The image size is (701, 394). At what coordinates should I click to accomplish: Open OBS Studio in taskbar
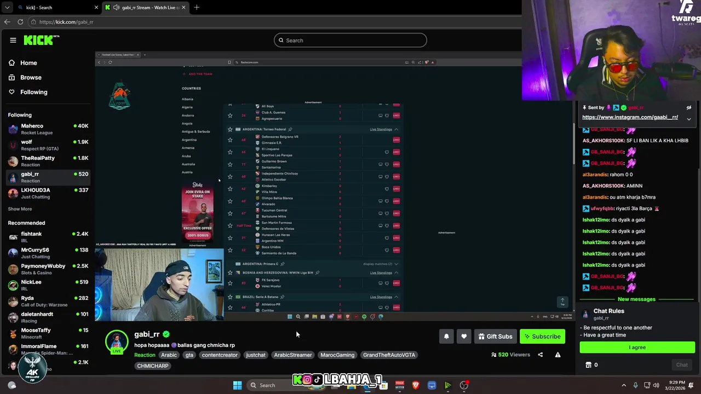[464, 385]
